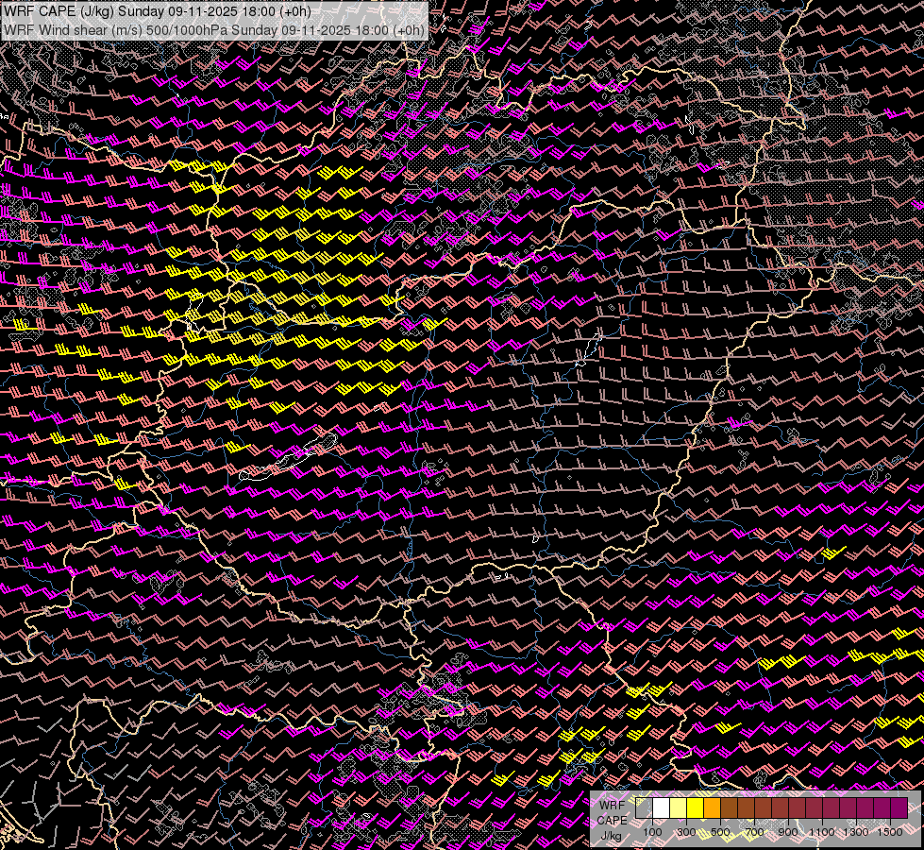Select the orange swatch in CAPE legend
924x850 pixels.
[x=712, y=808]
